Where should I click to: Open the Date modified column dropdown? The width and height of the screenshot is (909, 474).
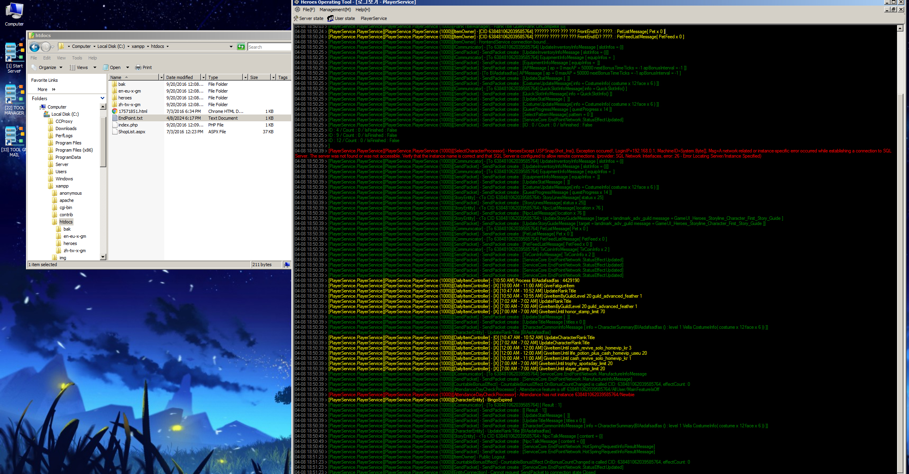203,77
